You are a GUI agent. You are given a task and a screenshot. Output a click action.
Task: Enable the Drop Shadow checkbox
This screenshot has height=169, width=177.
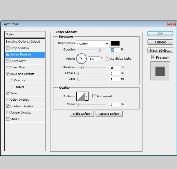[x=8, y=48]
